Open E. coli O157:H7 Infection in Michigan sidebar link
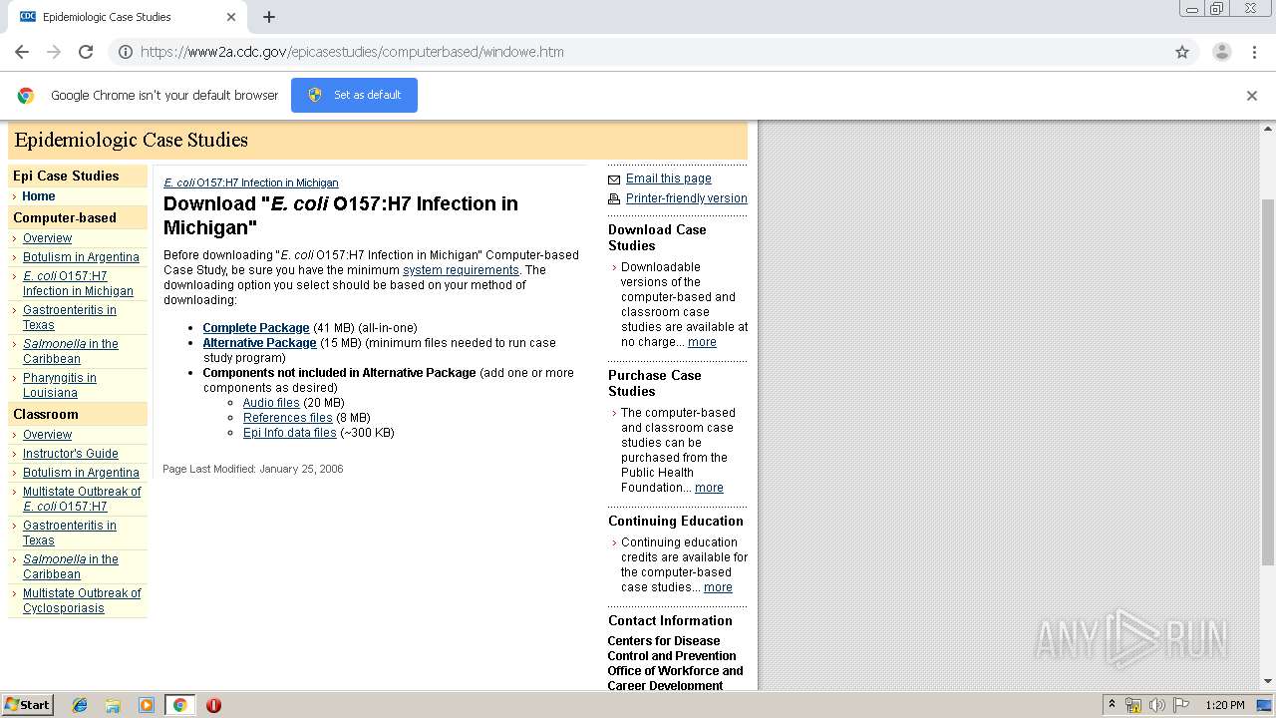Image resolution: width=1276 pixels, height=718 pixels. [x=78, y=283]
